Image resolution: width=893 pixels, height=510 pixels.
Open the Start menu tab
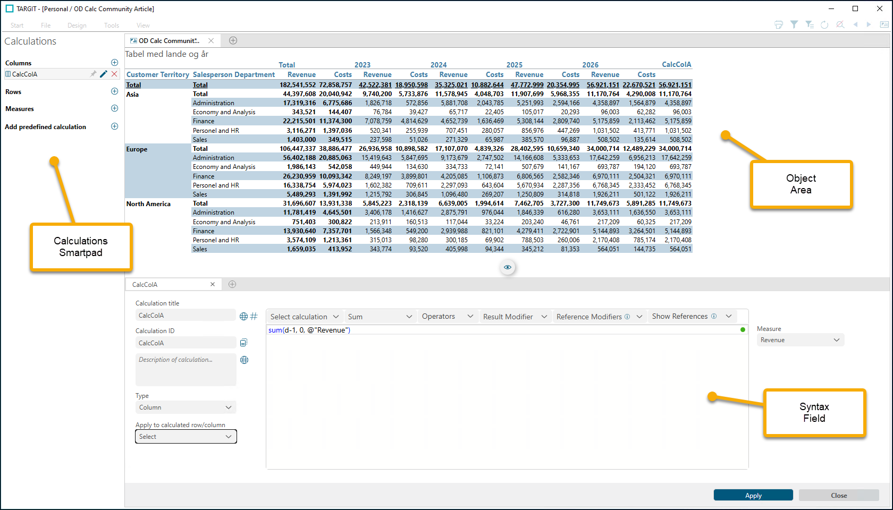[x=17, y=25]
